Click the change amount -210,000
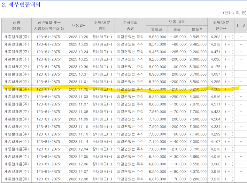 tap(178, 149)
